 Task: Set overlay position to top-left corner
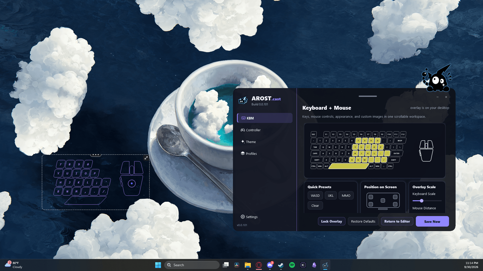pos(371,197)
